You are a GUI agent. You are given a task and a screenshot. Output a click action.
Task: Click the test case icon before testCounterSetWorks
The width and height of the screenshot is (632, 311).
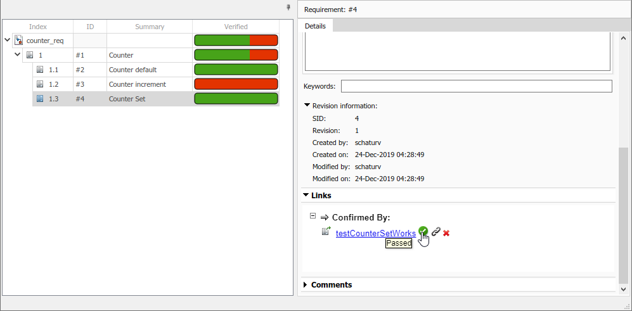tap(326, 231)
